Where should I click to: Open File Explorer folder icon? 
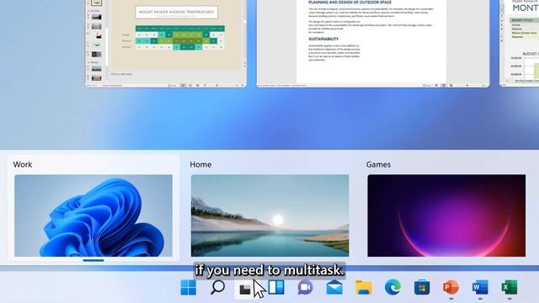coord(364,288)
